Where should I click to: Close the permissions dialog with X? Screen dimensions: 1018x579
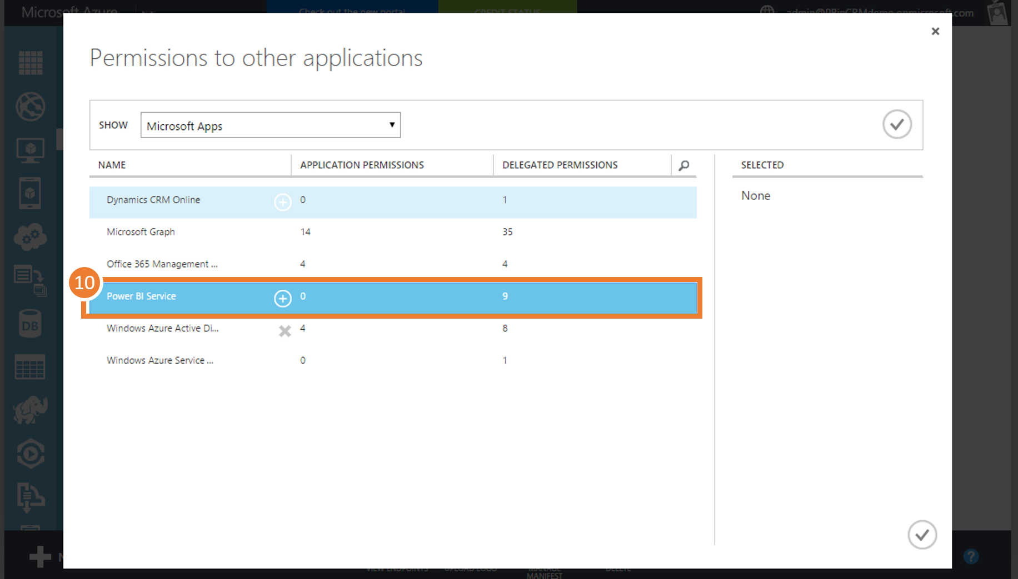pyautogui.click(x=935, y=32)
